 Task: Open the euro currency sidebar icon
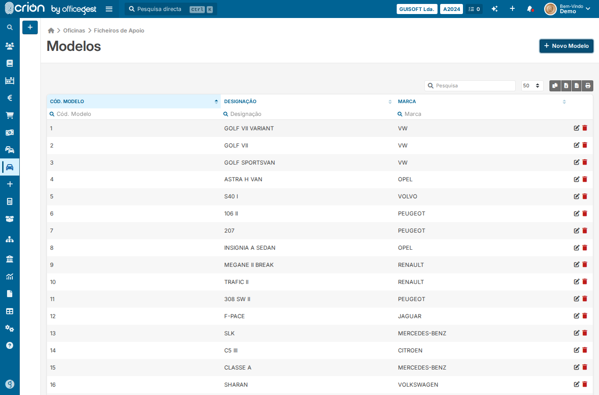pos(10,98)
